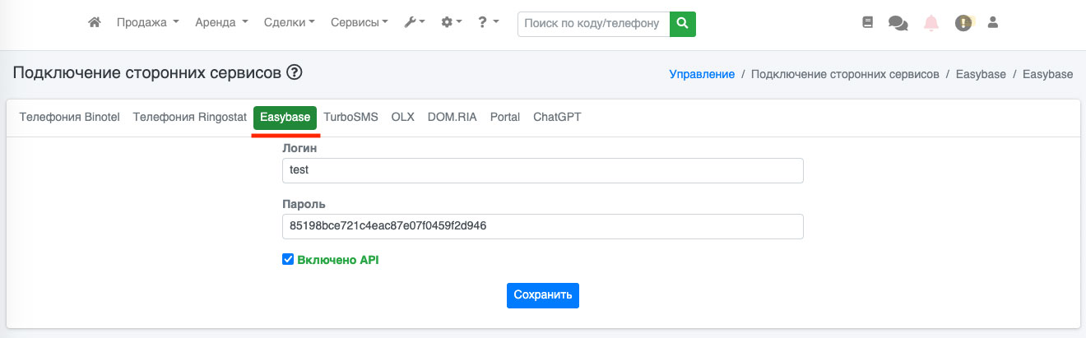The height and width of the screenshot is (338, 1086).
Task: Follow the Управление breadcrumb link
Action: coord(702,74)
